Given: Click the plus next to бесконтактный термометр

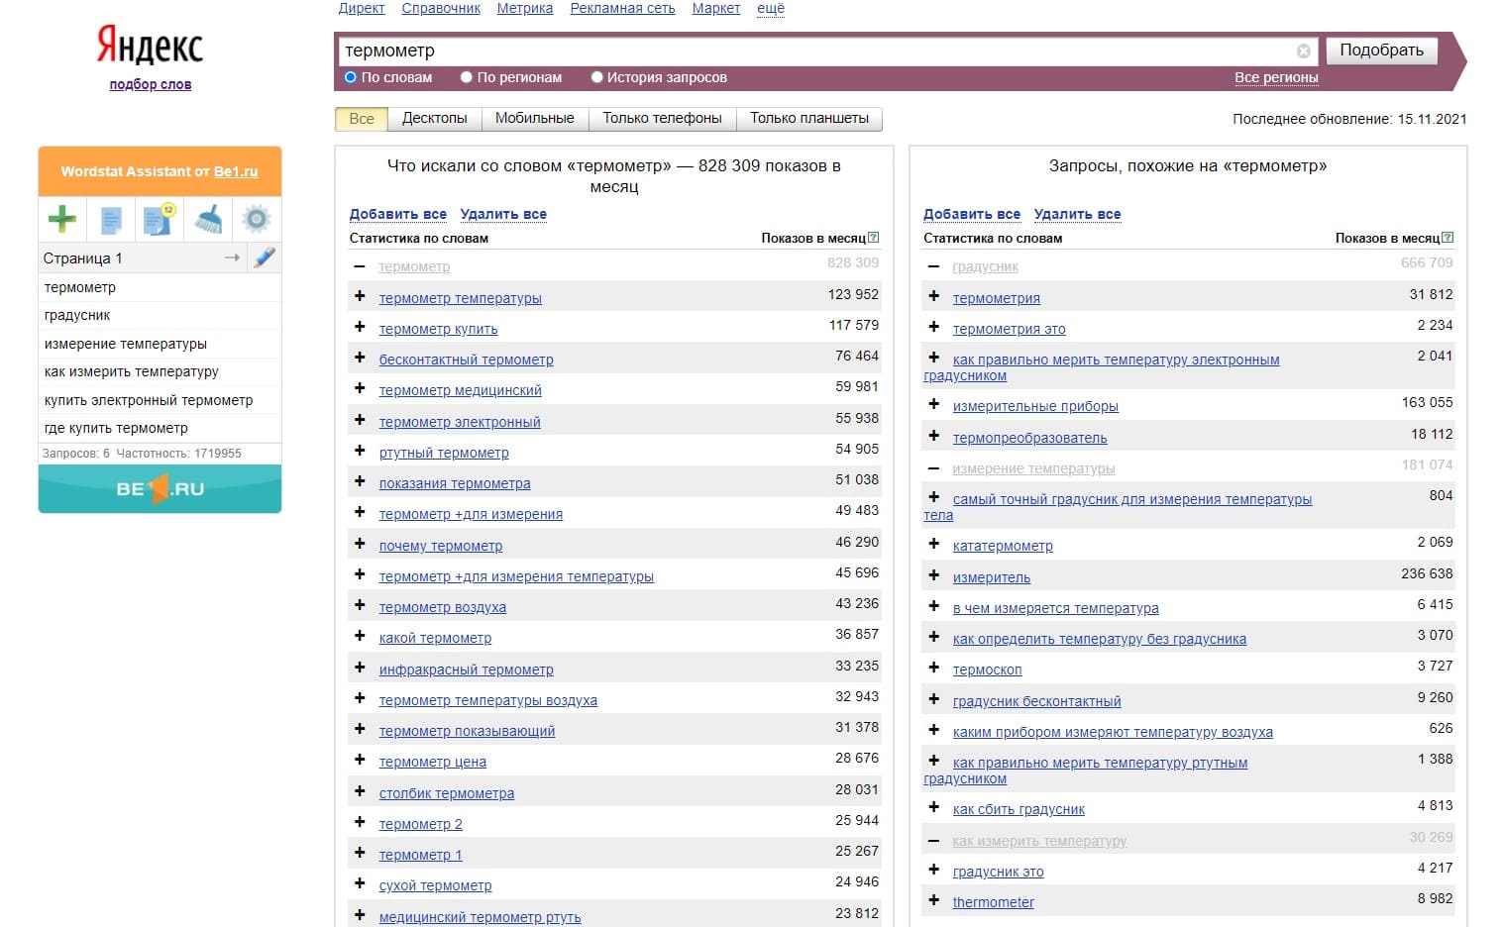Looking at the screenshot, I should [x=360, y=358].
